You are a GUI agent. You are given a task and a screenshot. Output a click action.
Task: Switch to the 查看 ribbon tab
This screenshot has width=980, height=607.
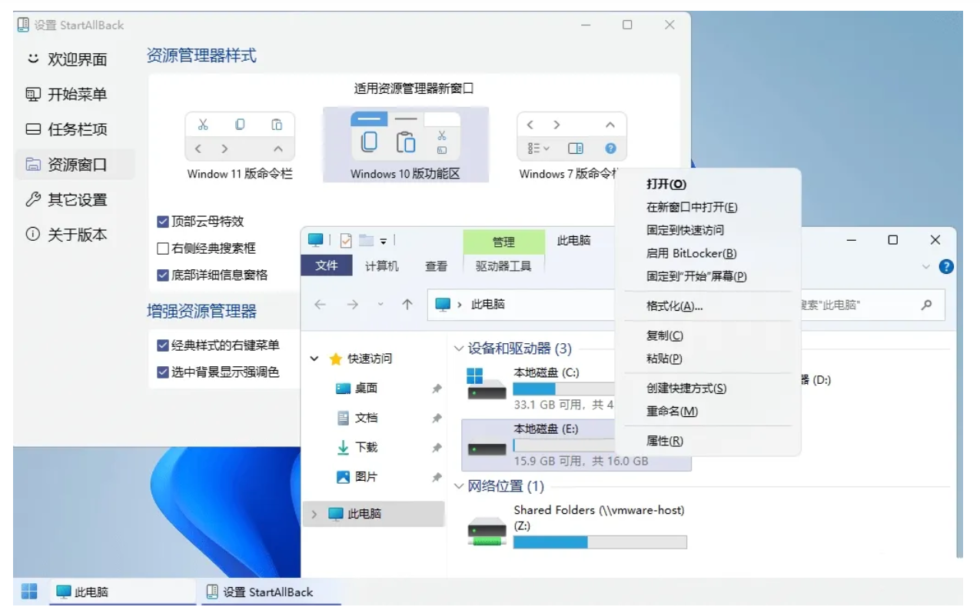coord(436,267)
